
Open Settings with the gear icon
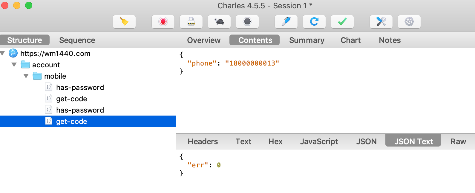409,22
